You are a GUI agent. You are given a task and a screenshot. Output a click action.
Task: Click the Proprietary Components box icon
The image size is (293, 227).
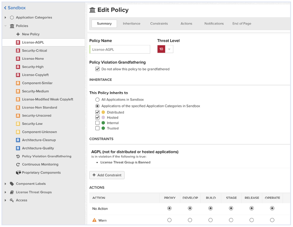pyautogui.click(x=18, y=173)
